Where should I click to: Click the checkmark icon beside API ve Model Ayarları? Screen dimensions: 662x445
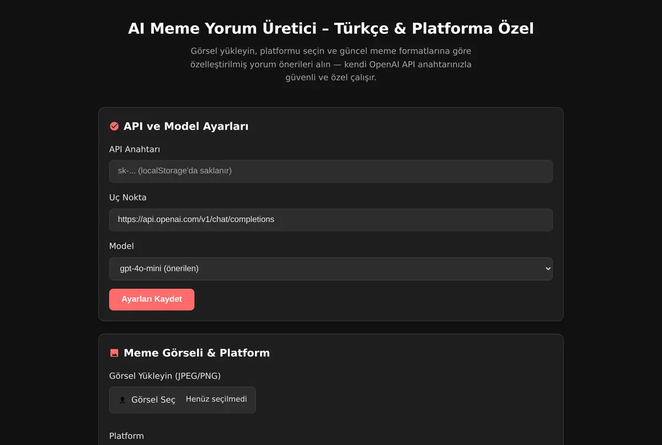click(114, 126)
